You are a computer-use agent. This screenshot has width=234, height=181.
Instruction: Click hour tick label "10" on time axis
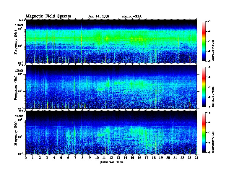coord(97,158)
